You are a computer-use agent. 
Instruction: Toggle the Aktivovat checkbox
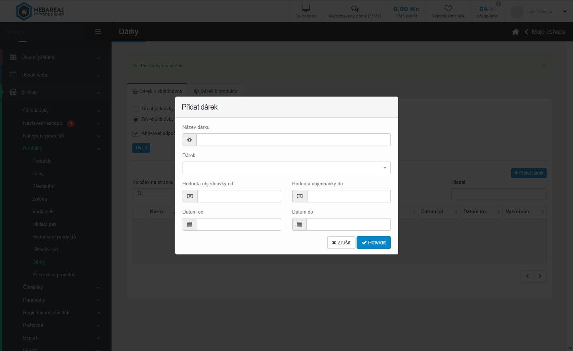136,133
